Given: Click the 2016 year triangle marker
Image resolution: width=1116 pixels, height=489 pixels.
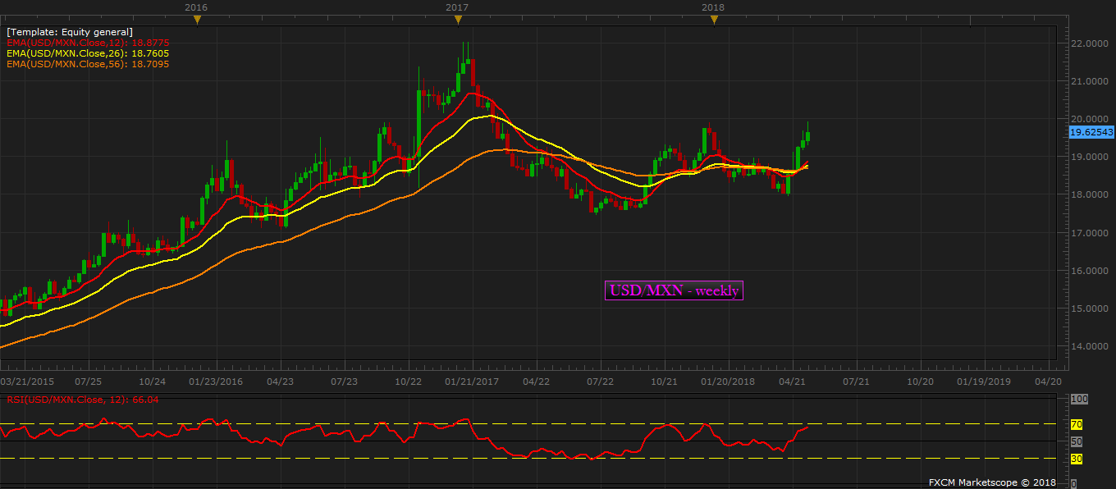Looking at the screenshot, I should [196, 20].
